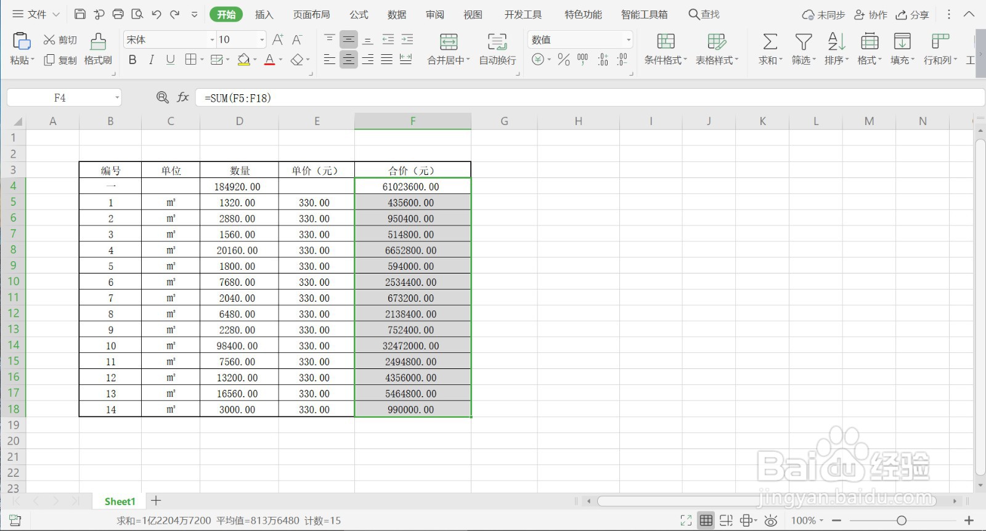
Task: Switch to the 公式 tab
Action: [x=359, y=14]
